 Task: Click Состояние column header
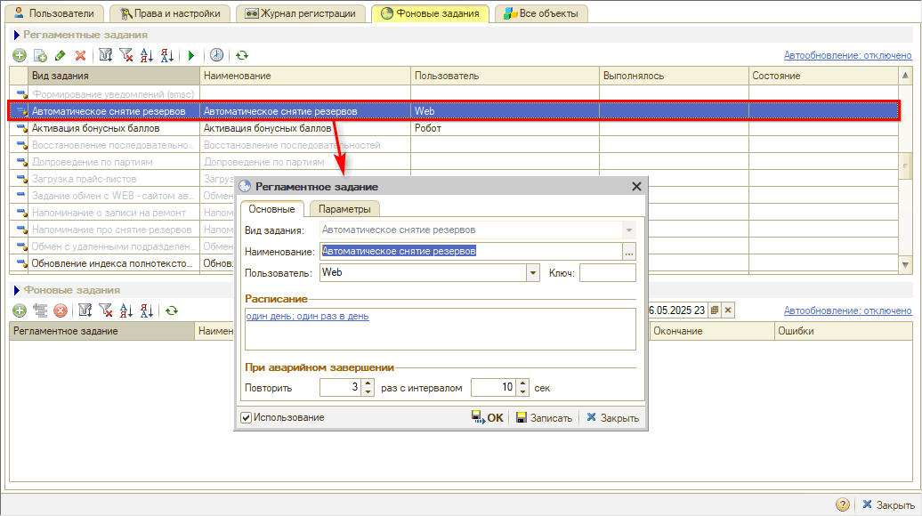click(x=824, y=76)
